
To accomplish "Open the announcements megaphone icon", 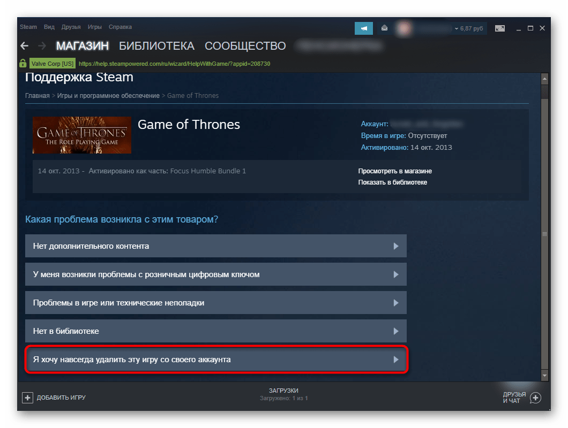I will pyautogui.click(x=364, y=28).
